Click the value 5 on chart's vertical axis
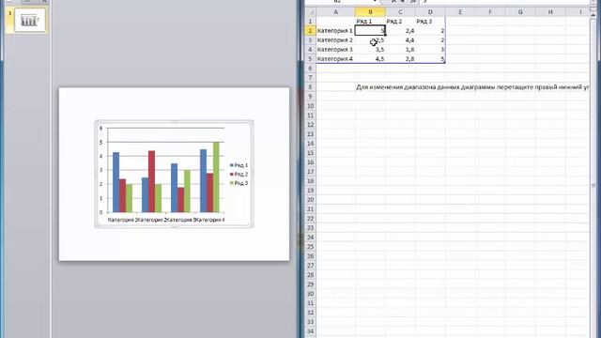This screenshot has height=338, width=601. (100, 142)
